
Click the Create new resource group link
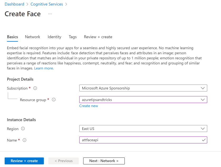point(88,106)
